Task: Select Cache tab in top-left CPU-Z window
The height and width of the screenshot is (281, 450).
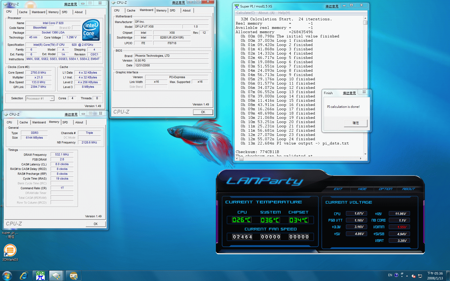Action: (x=23, y=12)
